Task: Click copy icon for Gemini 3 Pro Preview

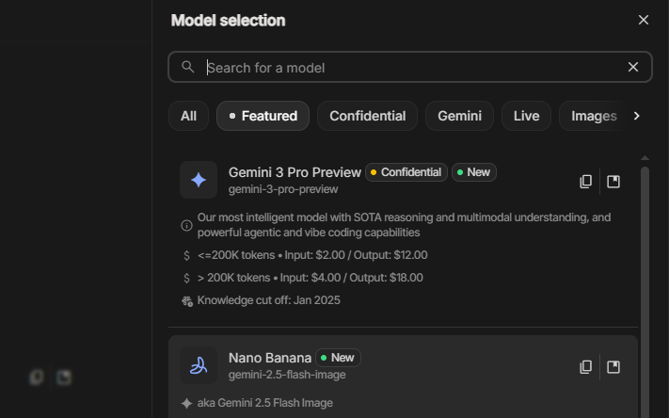Action: pyautogui.click(x=585, y=181)
